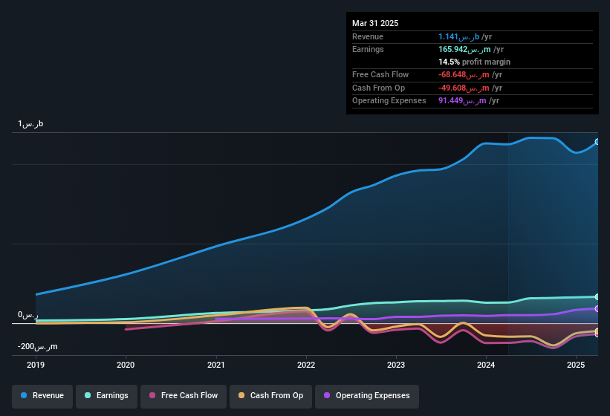Screen dimensions: 610x416
Task: Click the -49.608 Cash From Op value
Action: (464, 88)
